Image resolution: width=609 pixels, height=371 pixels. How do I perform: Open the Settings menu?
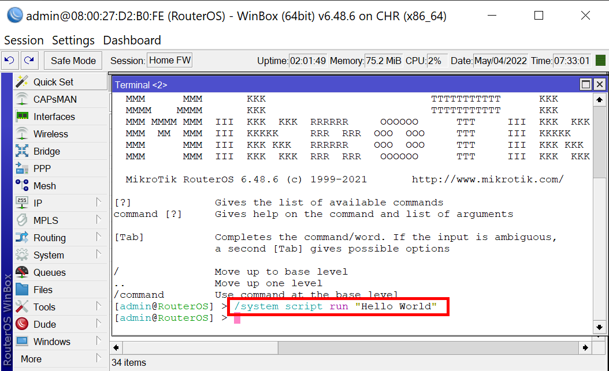pyautogui.click(x=73, y=40)
